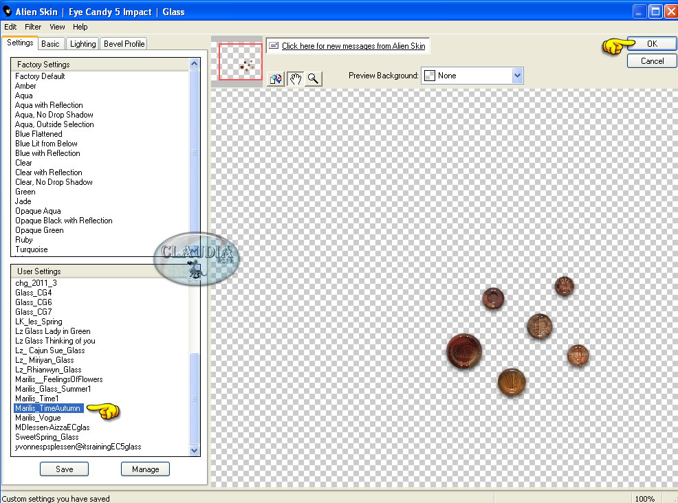Select Glass_CG4 user setting
678x503 pixels.
[x=33, y=293]
